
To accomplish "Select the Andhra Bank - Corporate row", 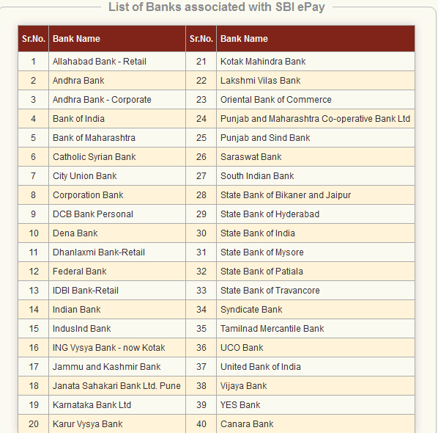I will [102, 100].
